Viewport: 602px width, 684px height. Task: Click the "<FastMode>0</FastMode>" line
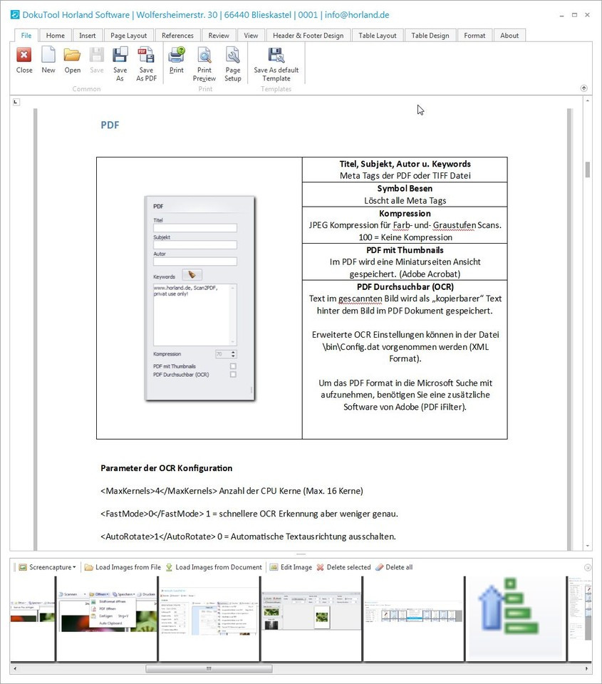click(249, 514)
